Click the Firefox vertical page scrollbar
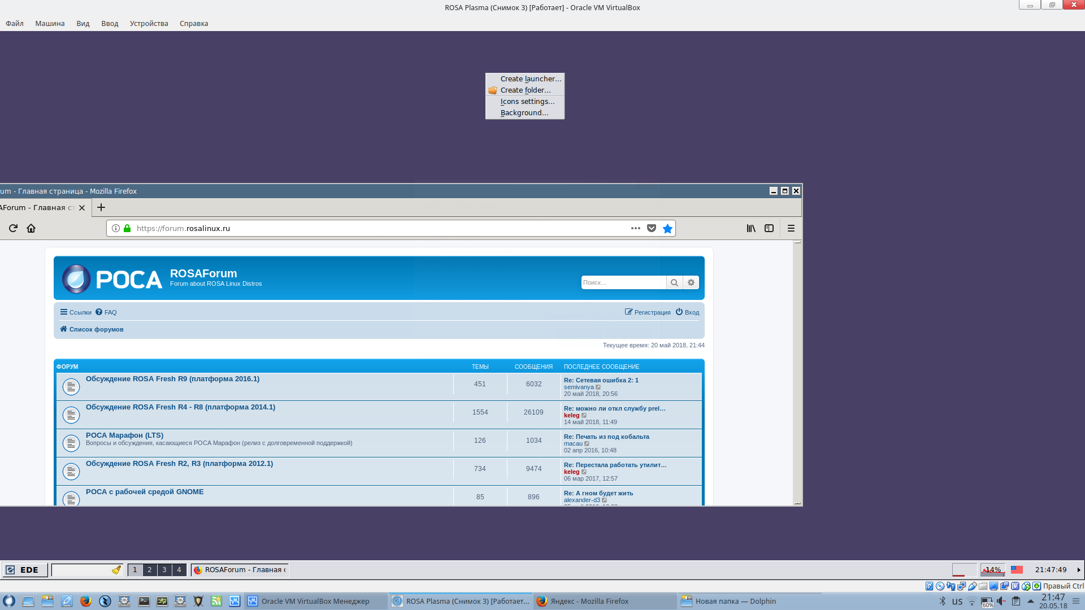The width and height of the screenshot is (1085, 610). click(797, 373)
